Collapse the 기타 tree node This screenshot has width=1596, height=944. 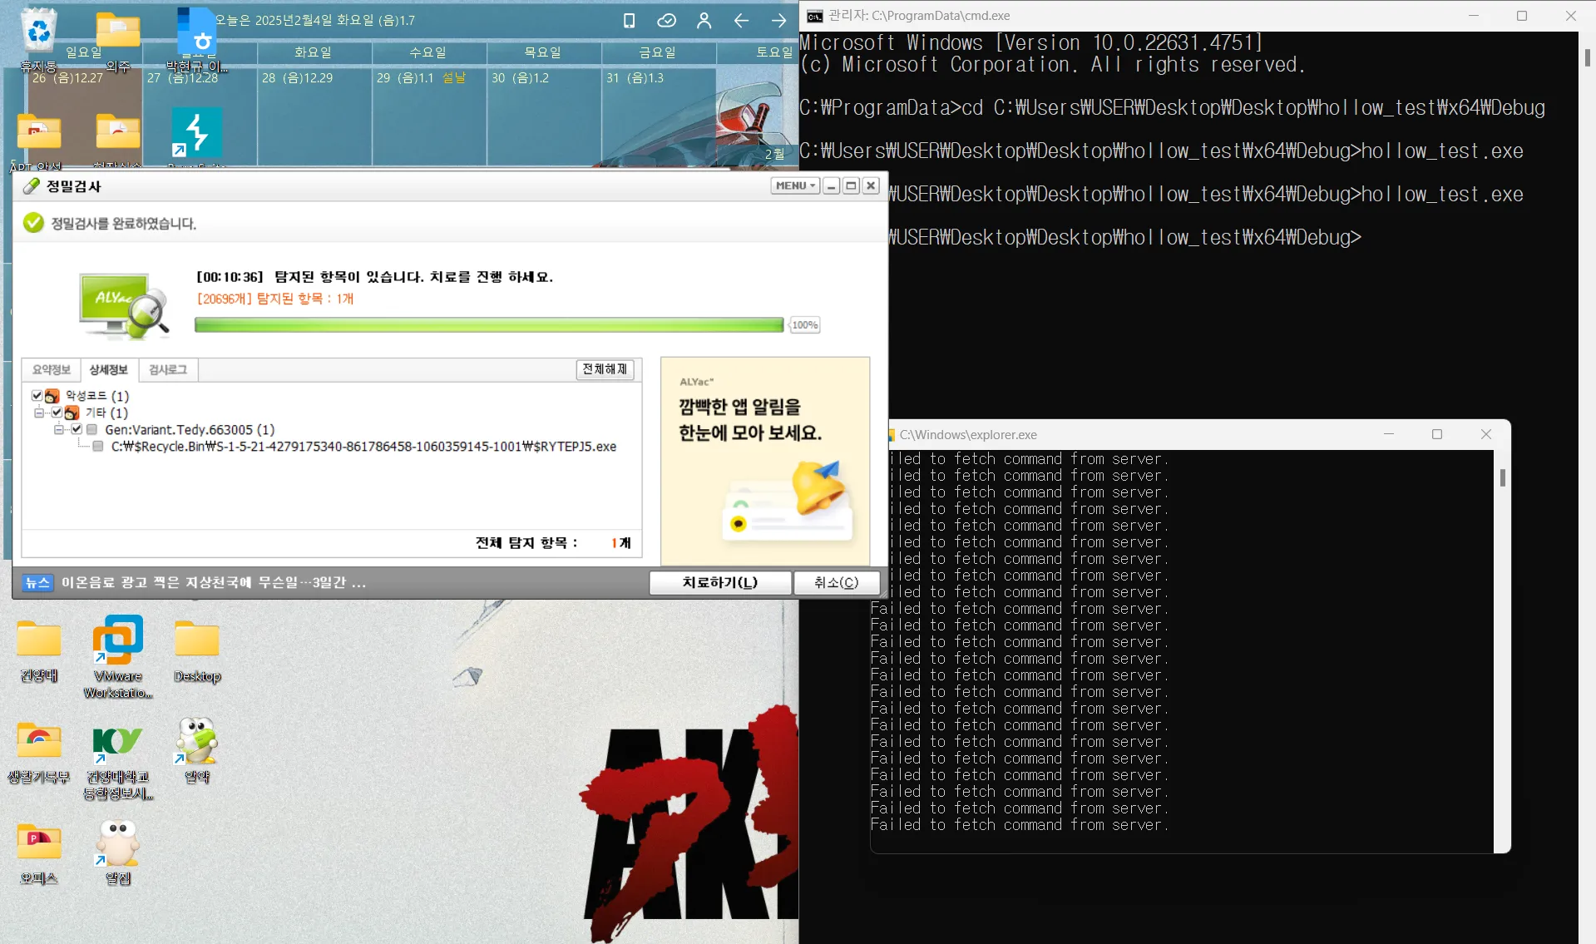point(38,413)
